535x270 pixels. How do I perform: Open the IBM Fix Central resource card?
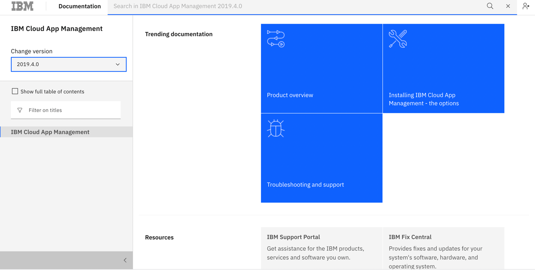(443, 248)
